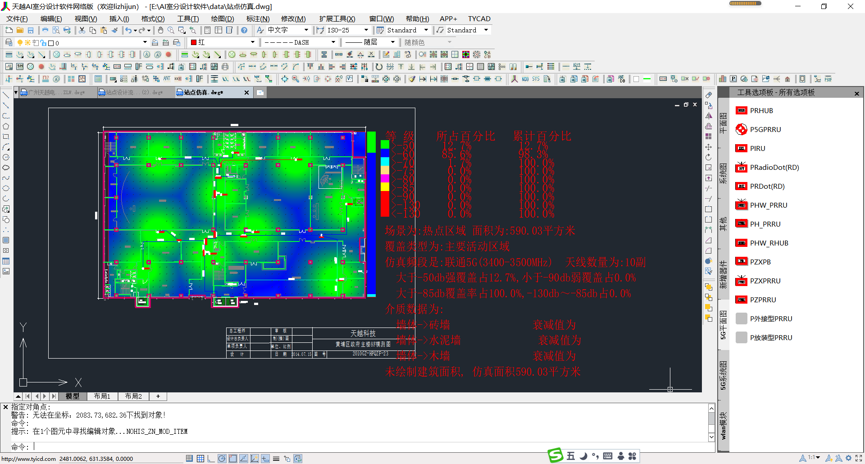This screenshot has height=464, width=865.
Task: Click the Match Properties brush icon
Action: pyautogui.click(x=114, y=30)
